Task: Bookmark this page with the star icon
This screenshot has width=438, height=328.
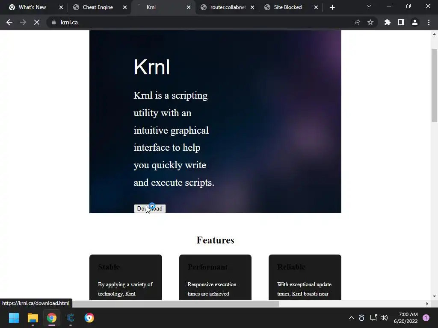Action: (x=370, y=22)
